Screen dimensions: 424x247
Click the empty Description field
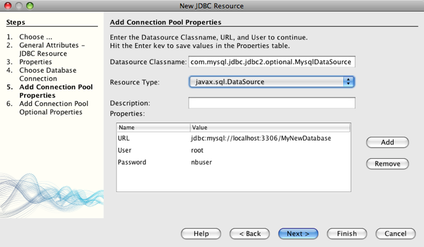(272, 103)
